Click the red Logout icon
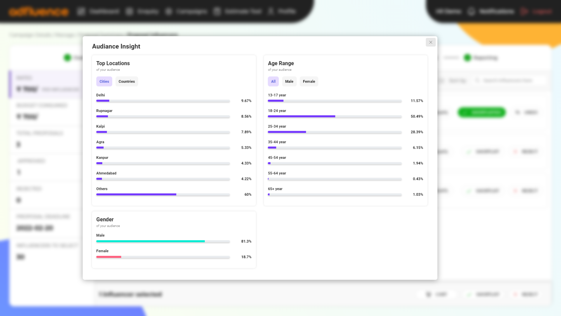Viewport: 561px width, 316px height. 524,11
